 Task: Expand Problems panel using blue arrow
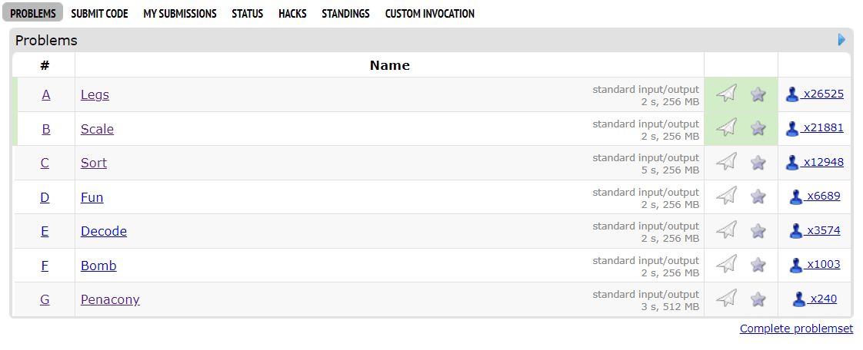click(x=842, y=40)
